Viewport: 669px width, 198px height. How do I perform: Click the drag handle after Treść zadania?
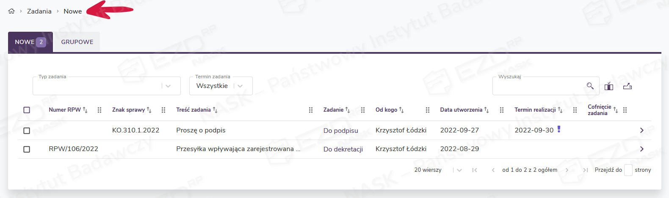click(311, 110)
